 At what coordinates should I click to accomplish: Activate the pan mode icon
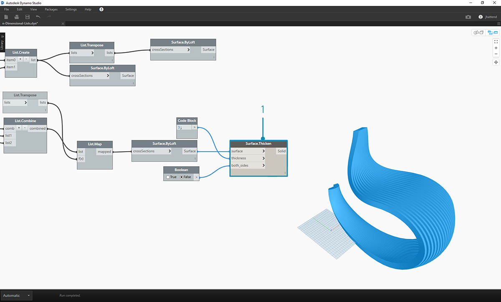tap(496, 62)
